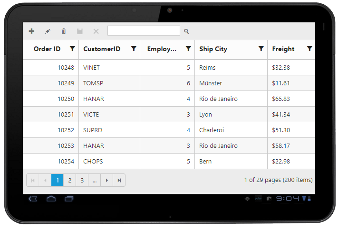
Task: Click the pager ellipsis for more pages
Action: (95, 180)
